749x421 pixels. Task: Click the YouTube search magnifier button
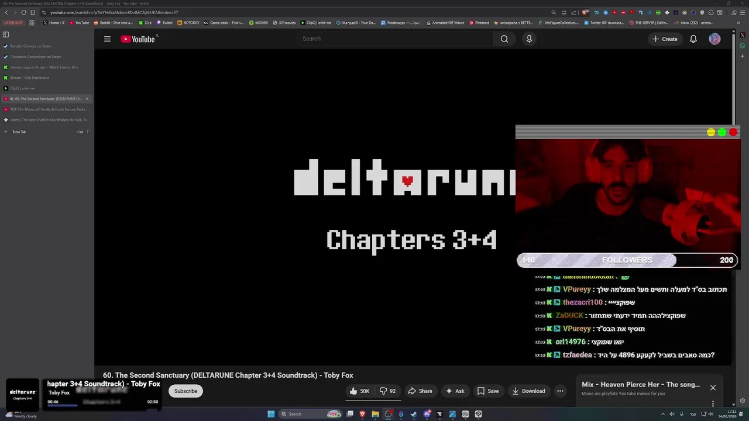click(504, 39)
